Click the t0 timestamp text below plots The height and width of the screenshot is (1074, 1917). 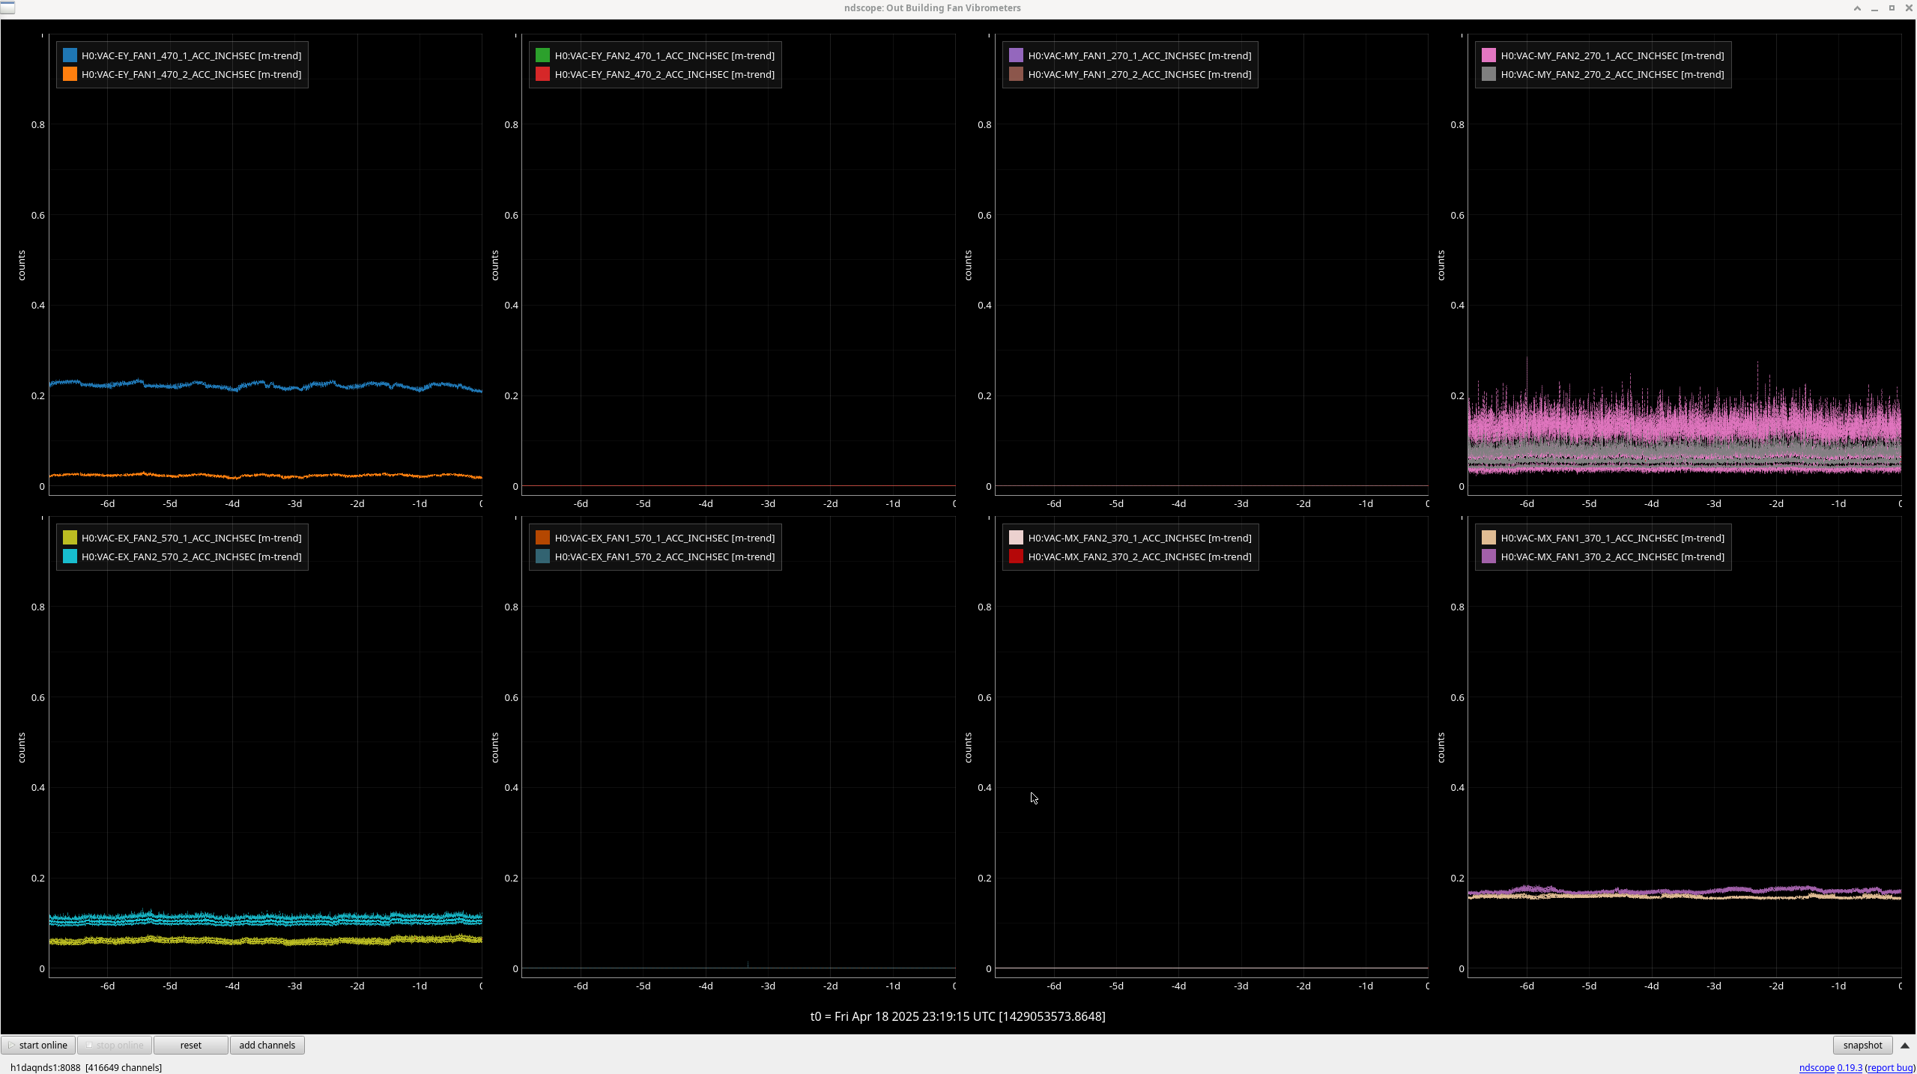point(957,1016)
